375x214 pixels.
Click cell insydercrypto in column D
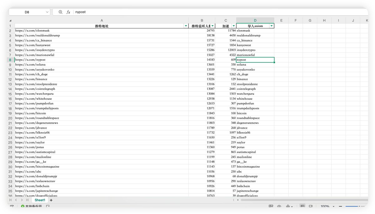255,50
